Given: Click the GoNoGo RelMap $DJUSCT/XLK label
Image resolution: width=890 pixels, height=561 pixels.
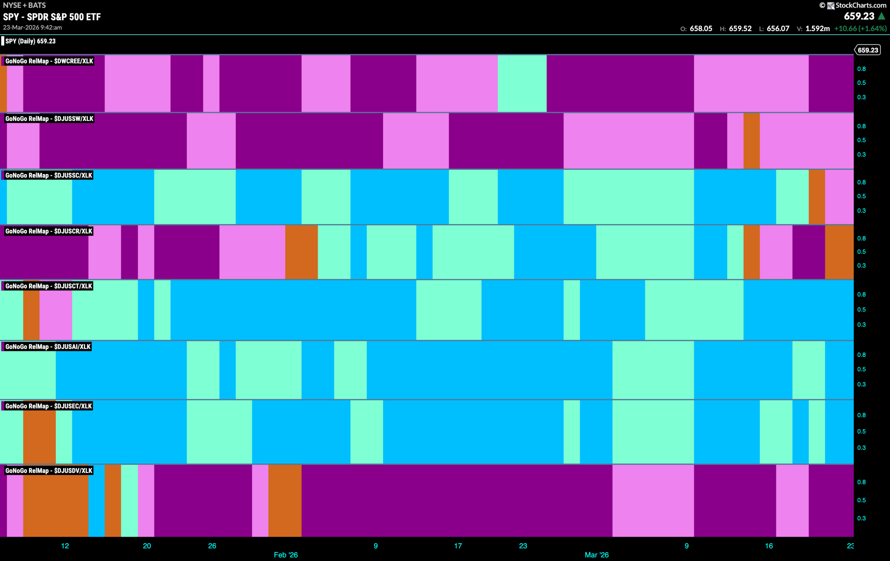Looking at the screenshot, I should 49,286.
